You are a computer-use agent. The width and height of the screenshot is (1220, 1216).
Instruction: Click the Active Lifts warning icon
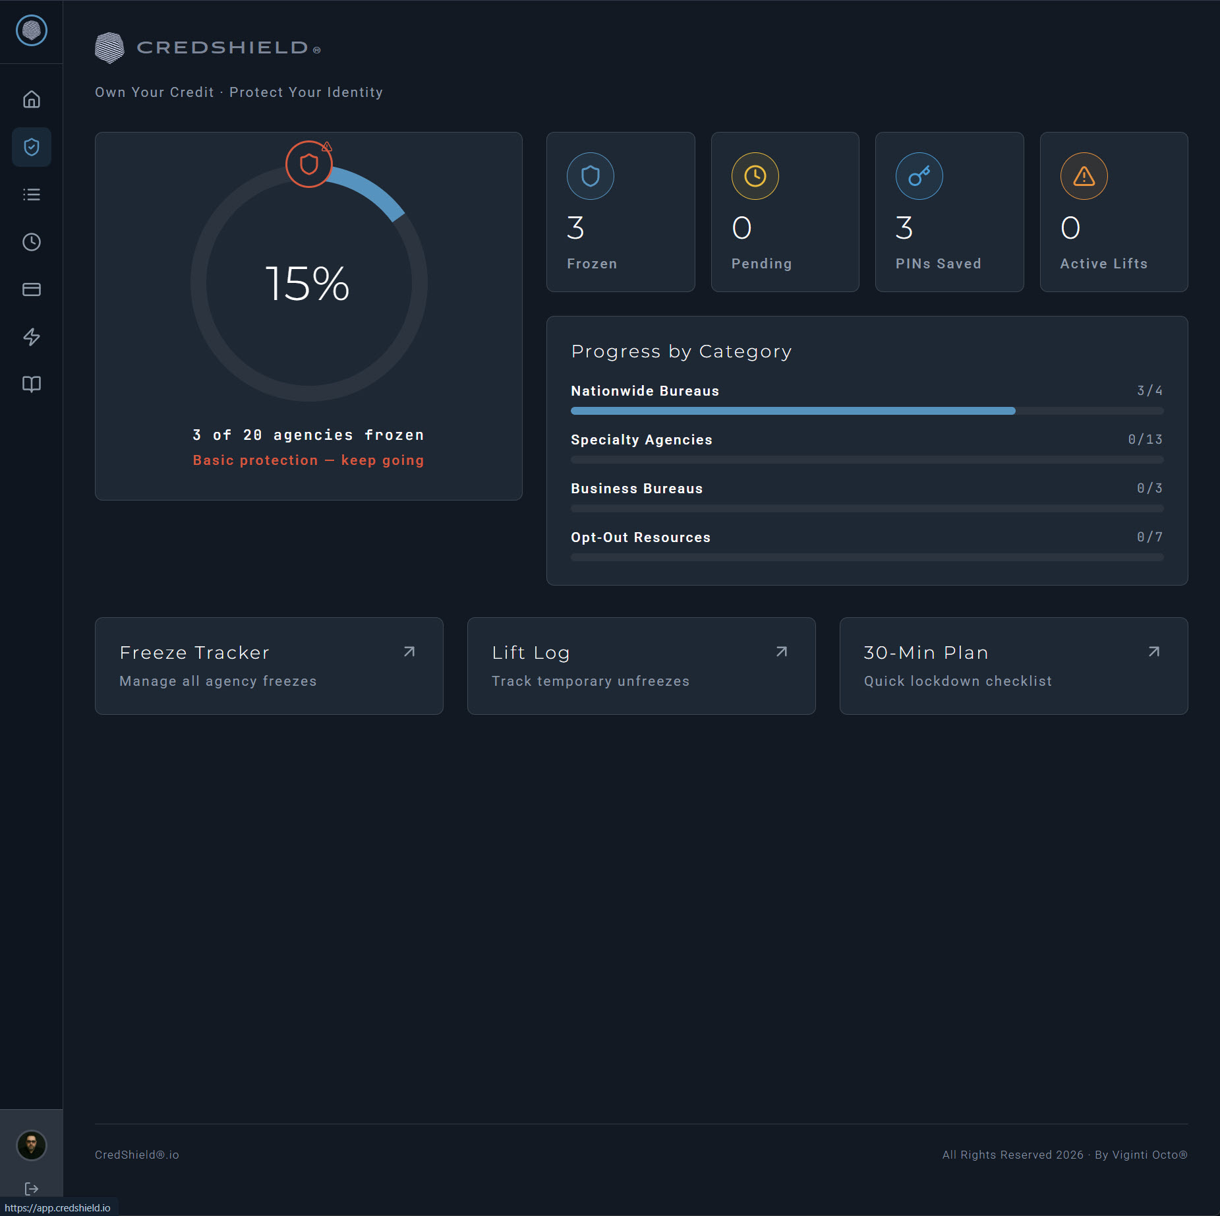pyautogui.click(x=1084, y=176)
